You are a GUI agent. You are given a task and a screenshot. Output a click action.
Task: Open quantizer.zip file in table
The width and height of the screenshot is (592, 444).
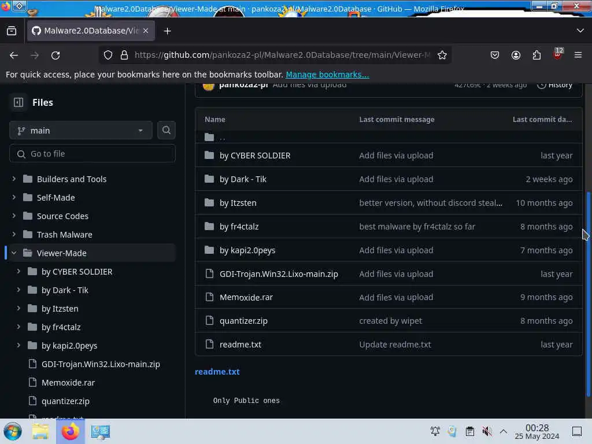pyautogui.click(x=243, y=321)
